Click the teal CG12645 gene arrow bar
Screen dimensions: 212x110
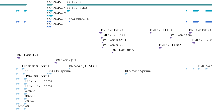(50, 5)
